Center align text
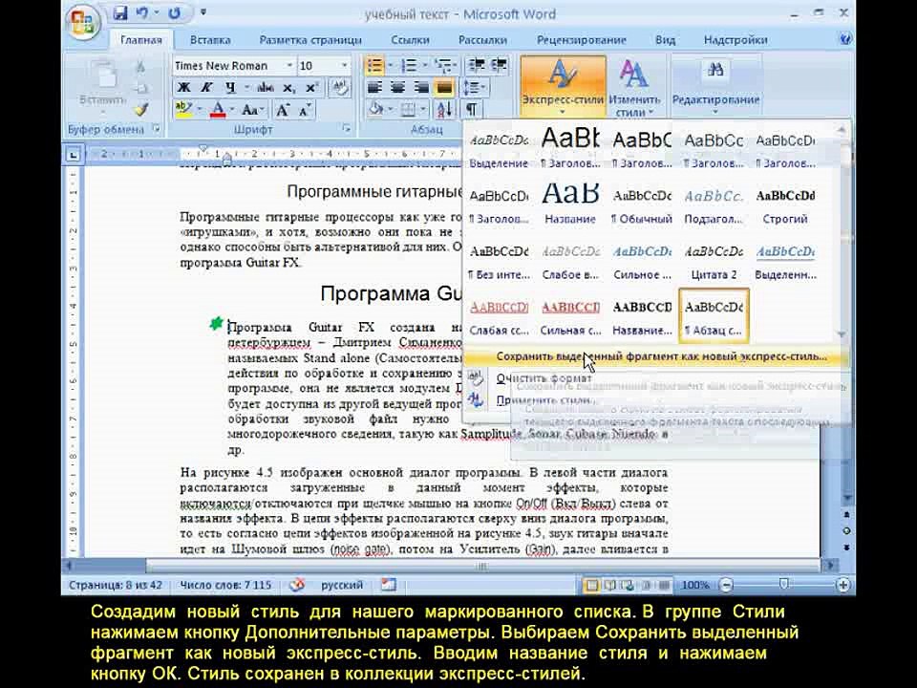The height and width of the screenshot is (688, 917). [x=397, y=88]
